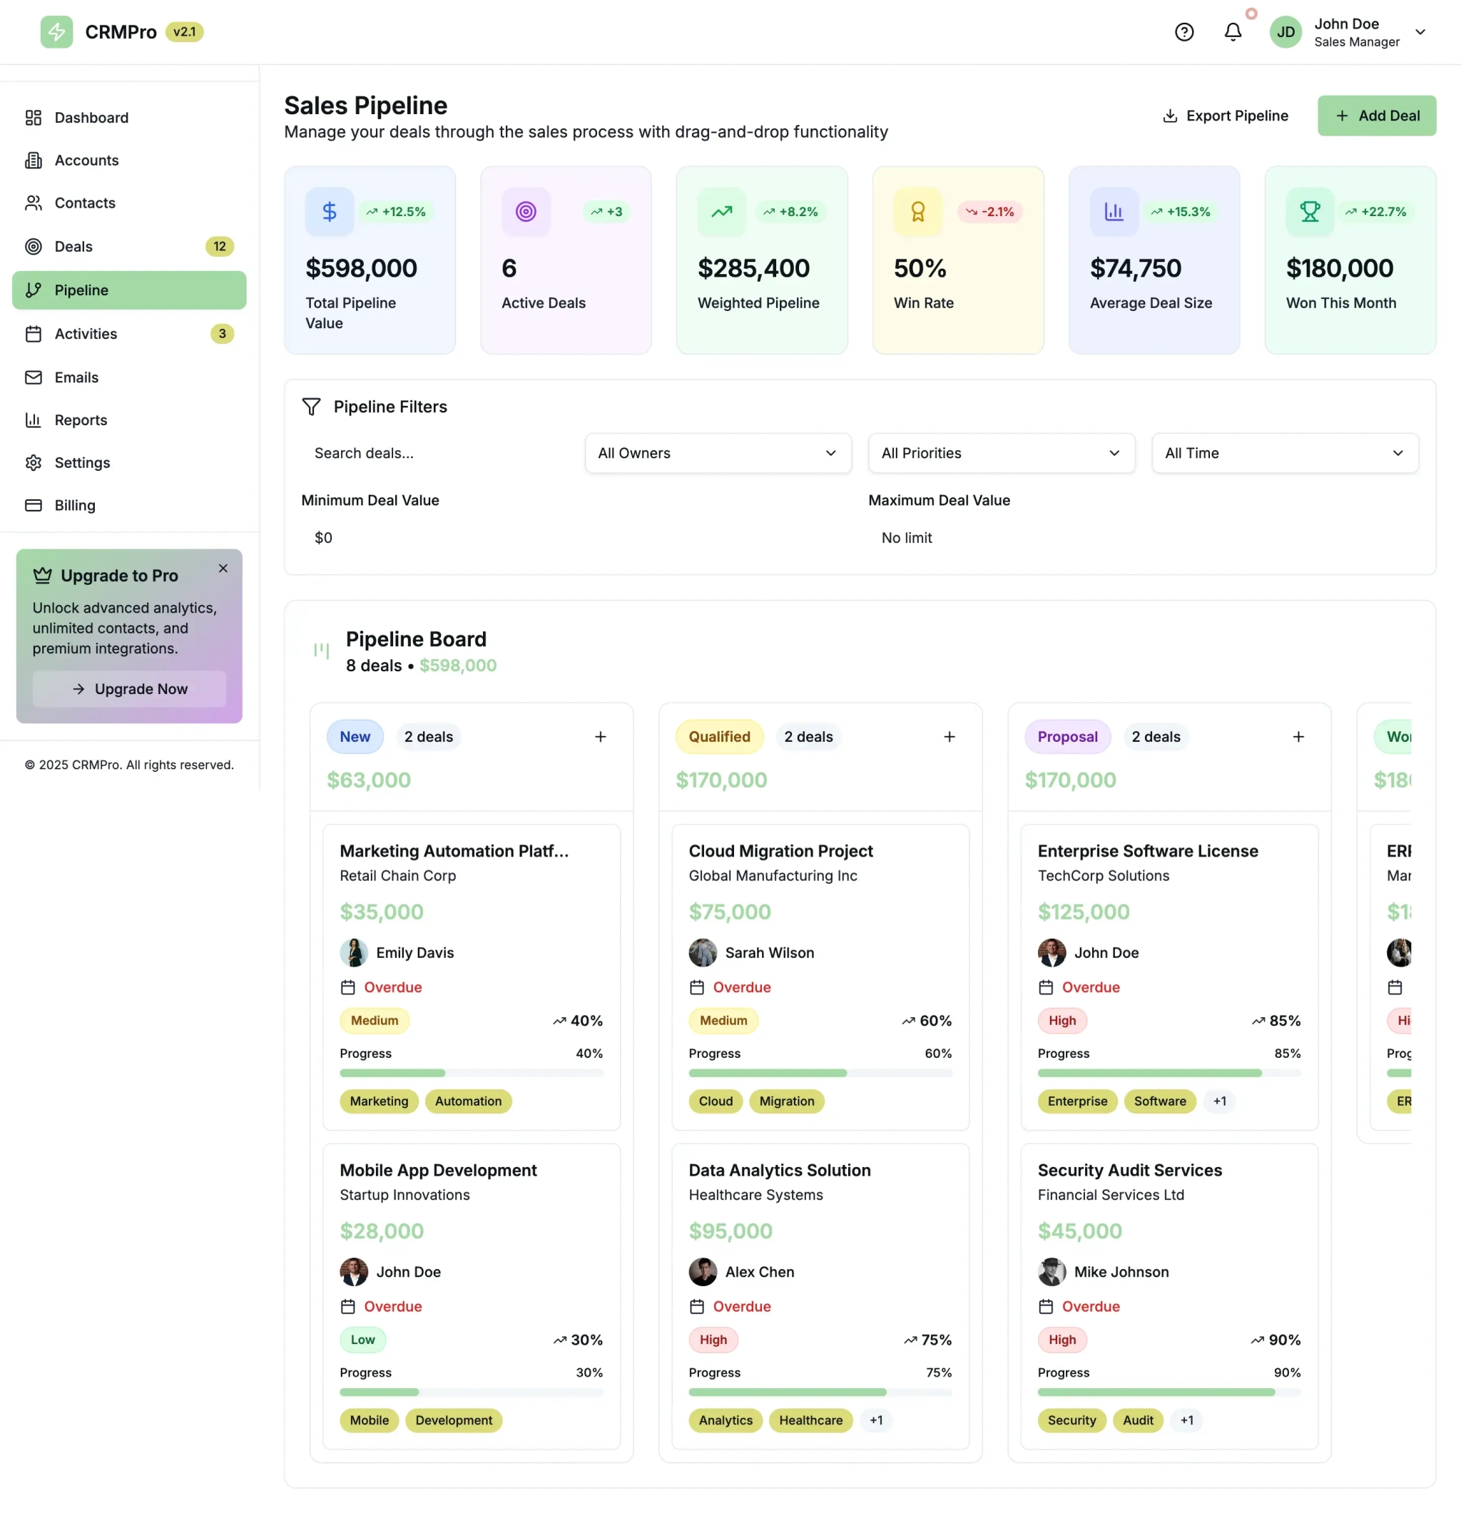Click the Add Deal button
Screen dimensions: 1461x1513
pos(1377,115)
